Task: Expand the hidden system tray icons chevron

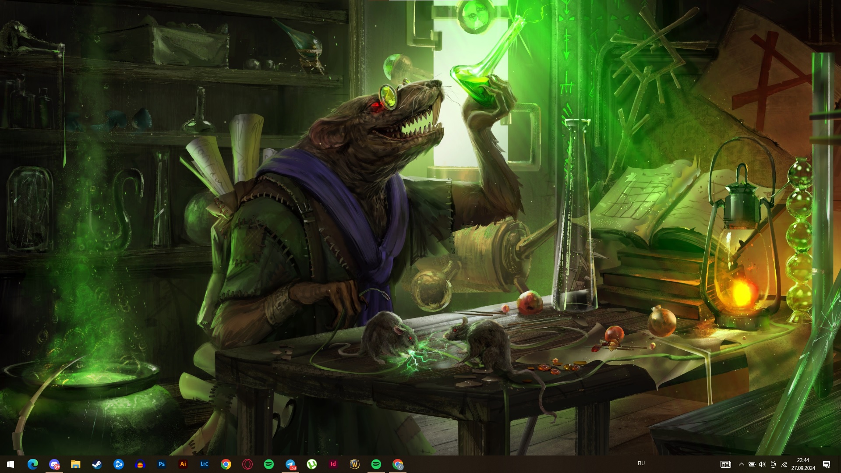Action: click(741, 464)
